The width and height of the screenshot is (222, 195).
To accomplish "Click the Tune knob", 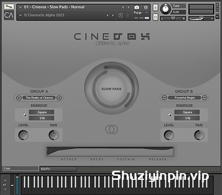I will click(x=165, y=9).
